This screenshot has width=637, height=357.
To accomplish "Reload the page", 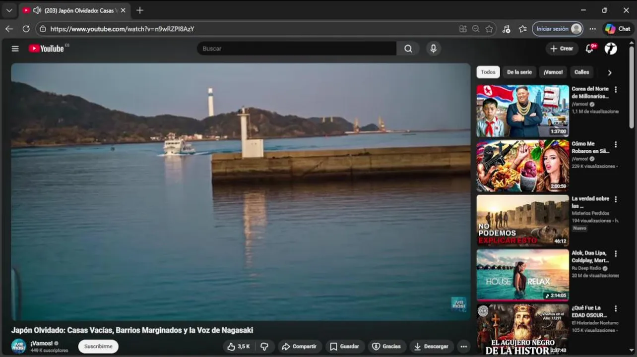I will (26, 29).
